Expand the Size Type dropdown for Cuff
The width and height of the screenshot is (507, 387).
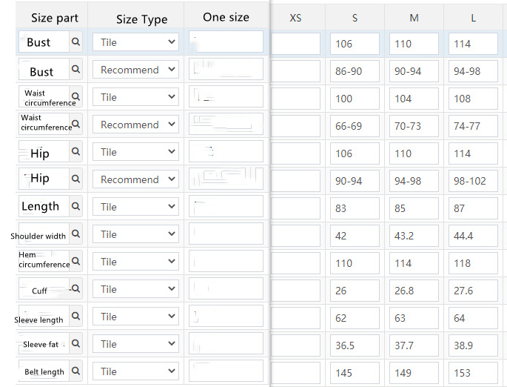(136, 289)
